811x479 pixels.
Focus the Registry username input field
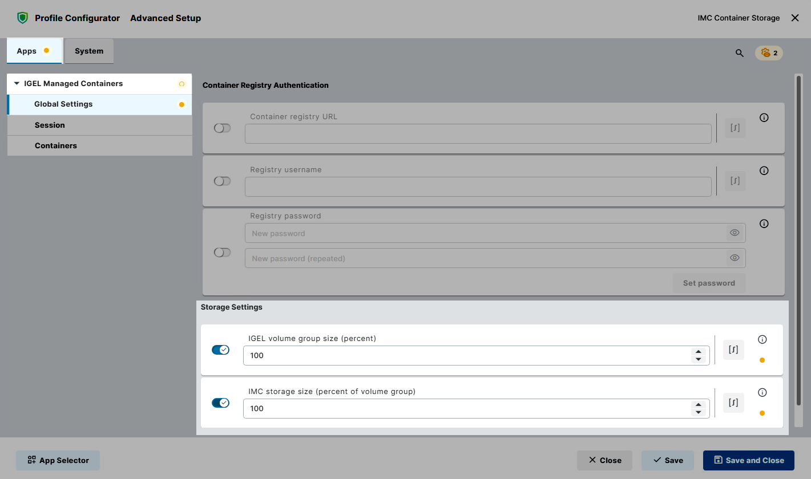478,186
